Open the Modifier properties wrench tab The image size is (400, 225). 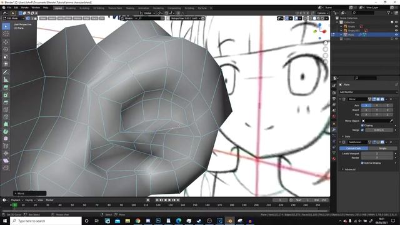[334, 129]
